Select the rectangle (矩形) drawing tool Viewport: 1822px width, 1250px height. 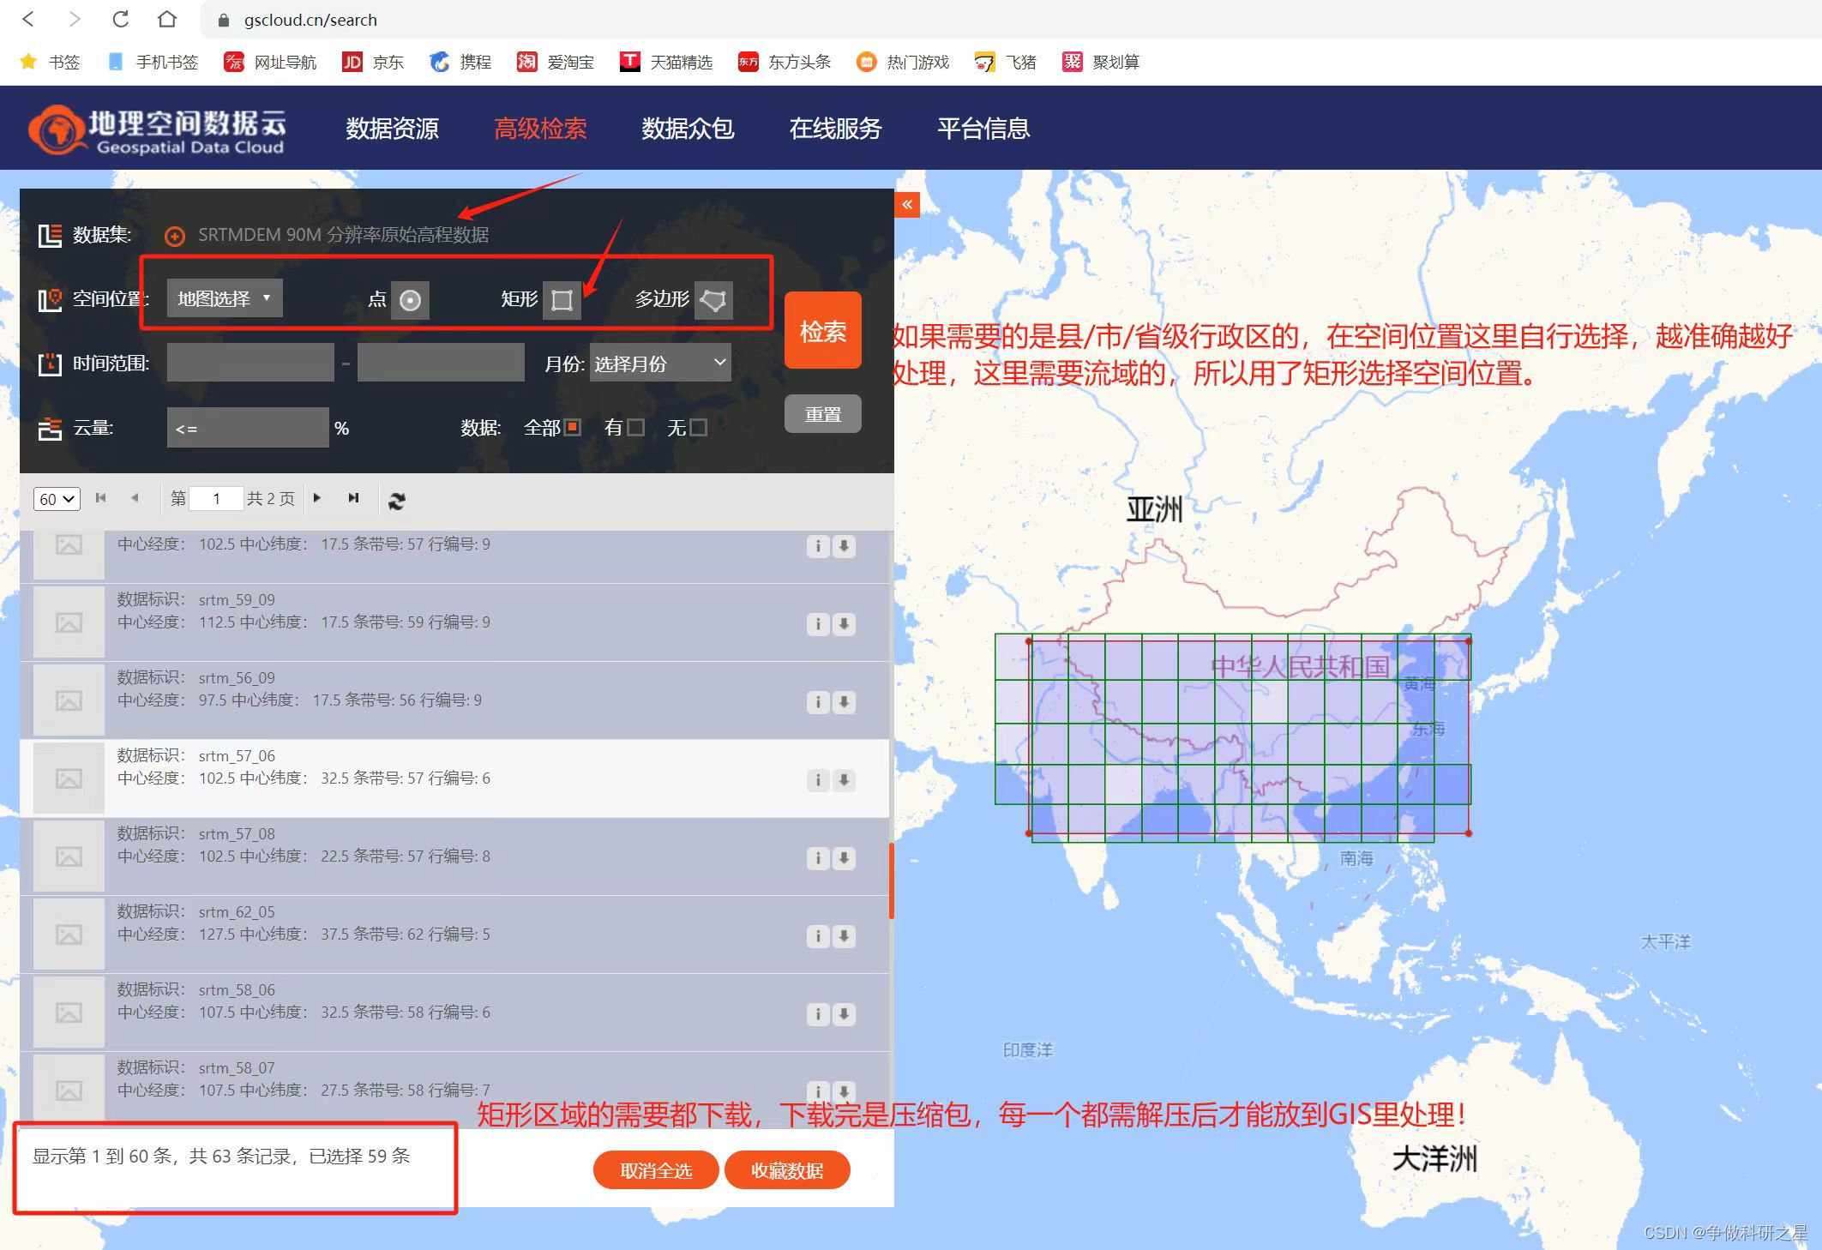click(x=562, y=300)
